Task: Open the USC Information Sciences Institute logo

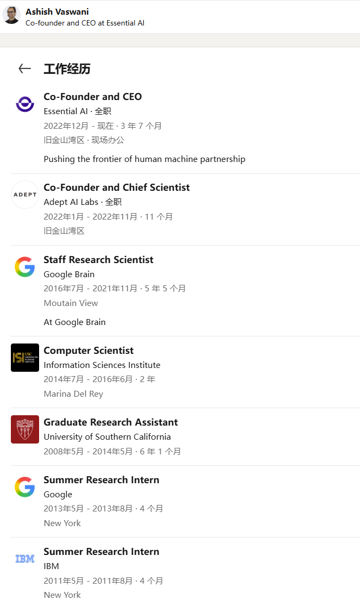Action: [x=25, y=358]
